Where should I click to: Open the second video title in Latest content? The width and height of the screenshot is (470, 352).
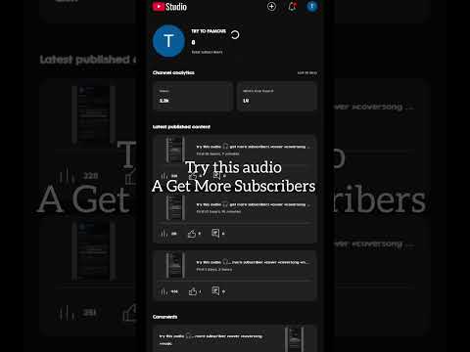tap(253, 204)
